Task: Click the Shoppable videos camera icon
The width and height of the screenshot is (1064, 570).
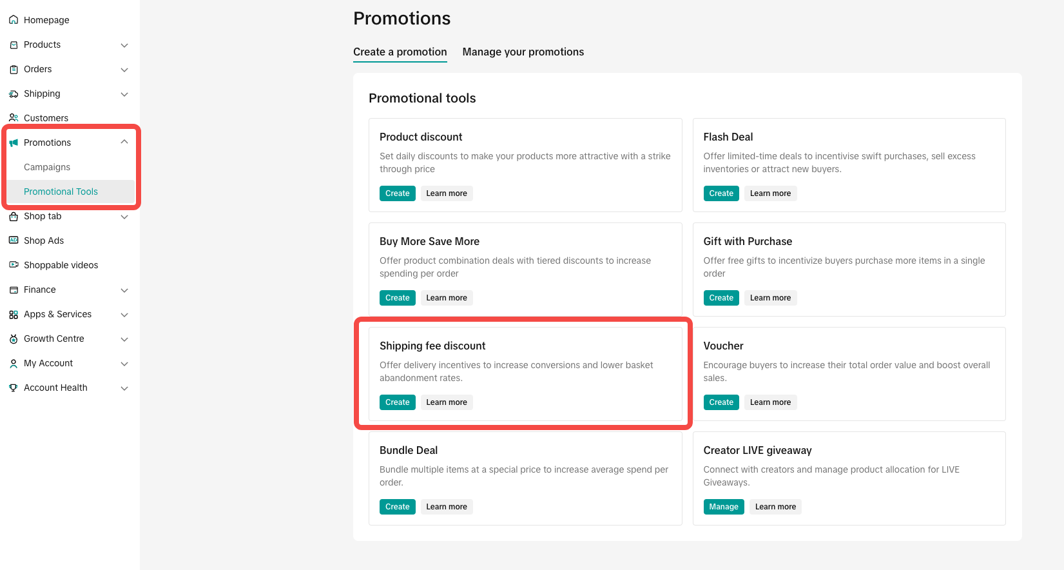Action: 14,265
